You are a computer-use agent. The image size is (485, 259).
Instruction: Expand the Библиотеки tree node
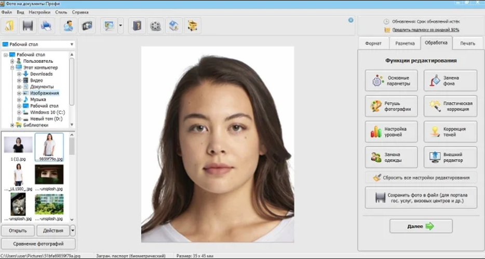[12, 125]
